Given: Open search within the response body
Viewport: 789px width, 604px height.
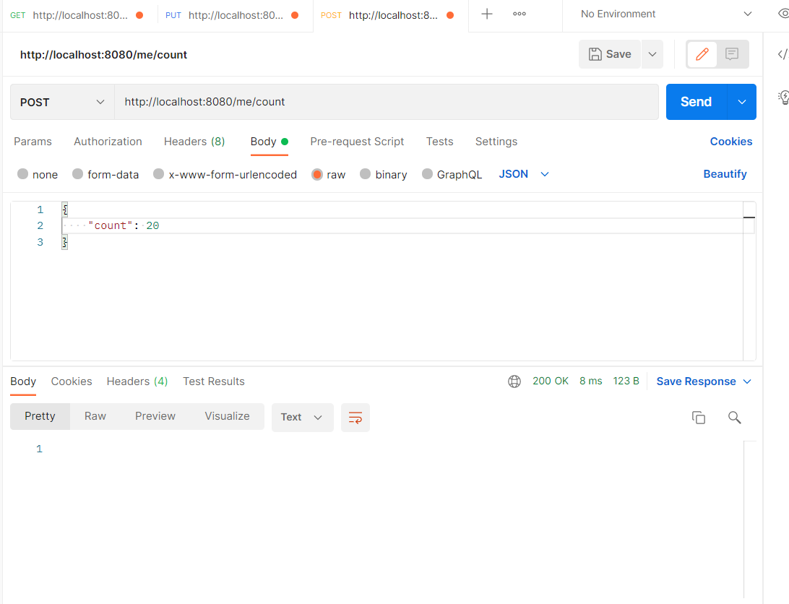Looking at the screenshot, I should coord(734,418).
